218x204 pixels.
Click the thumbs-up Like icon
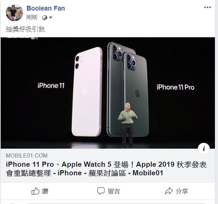[x=35, y=191]
